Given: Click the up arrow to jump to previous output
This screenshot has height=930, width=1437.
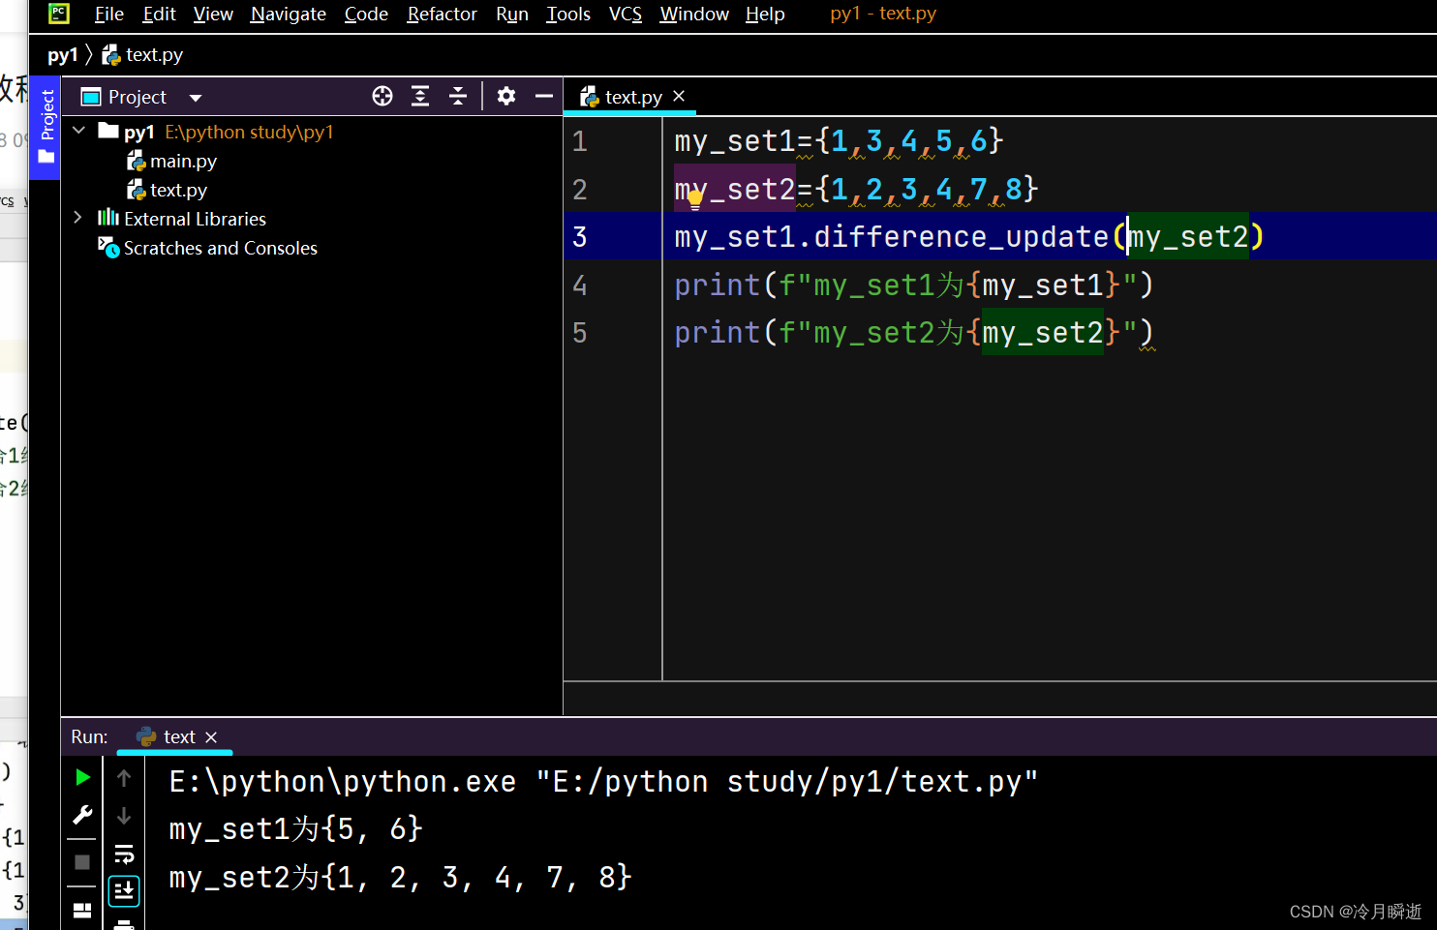Looking at the screenshot, I should pyautogui.click(x=123, y=777).
